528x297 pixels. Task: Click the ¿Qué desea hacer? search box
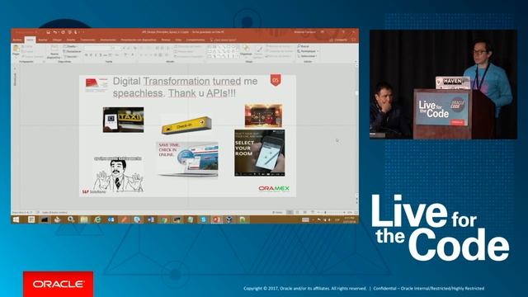point(224,40)
